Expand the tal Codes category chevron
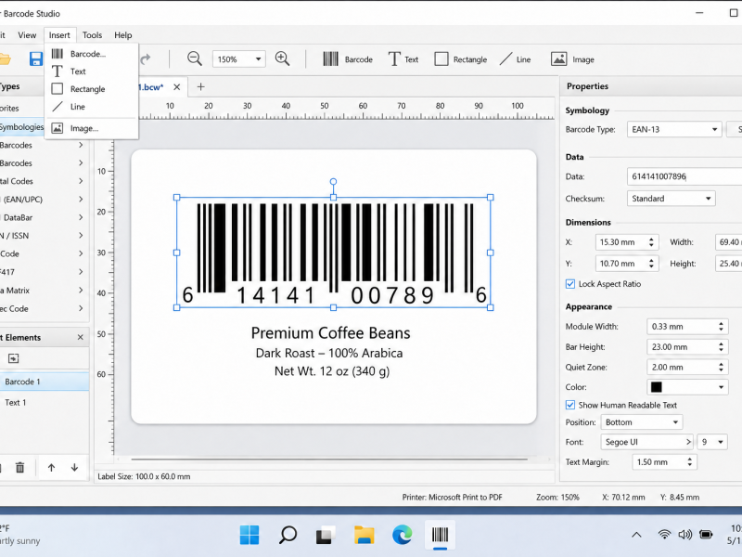This screenshot has width=742, height=557. coord(81,181)
